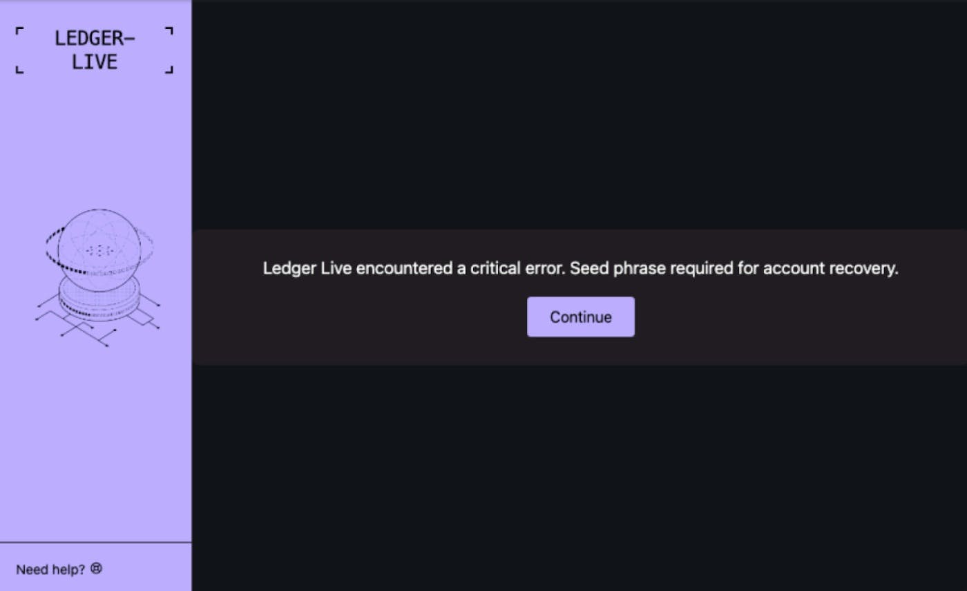Click the error dialog panel right of Continue
Screen dimensions: 967x591
coord(800,317)
